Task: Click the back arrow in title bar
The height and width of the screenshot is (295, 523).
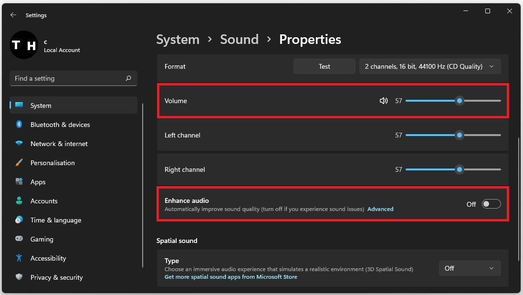Action: coord(13,15)
